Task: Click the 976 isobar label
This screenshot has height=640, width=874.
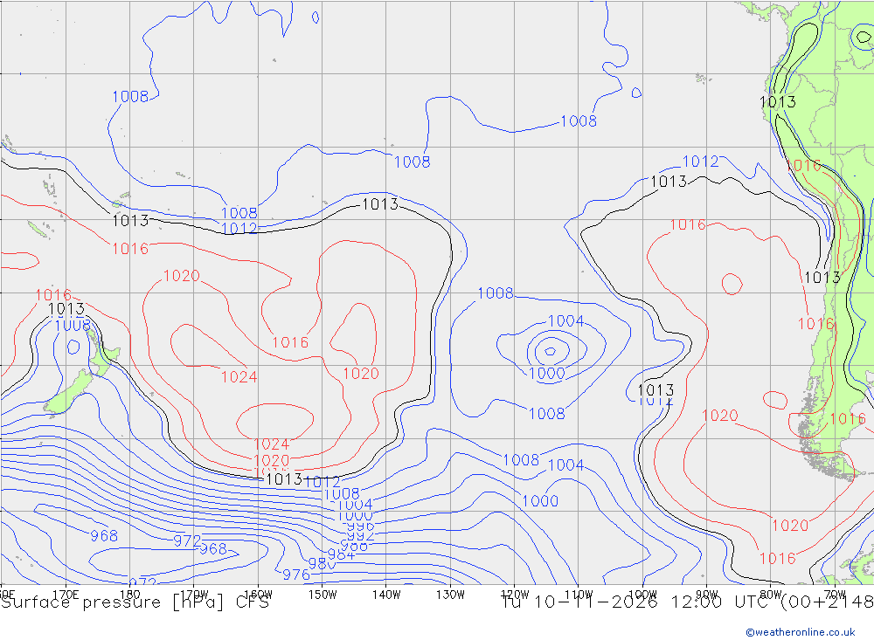Action: tap(296, 575)
